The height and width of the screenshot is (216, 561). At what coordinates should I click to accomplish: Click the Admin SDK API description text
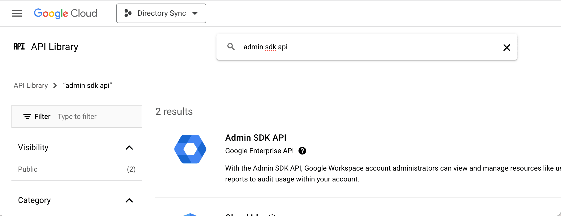coord(354,174)
